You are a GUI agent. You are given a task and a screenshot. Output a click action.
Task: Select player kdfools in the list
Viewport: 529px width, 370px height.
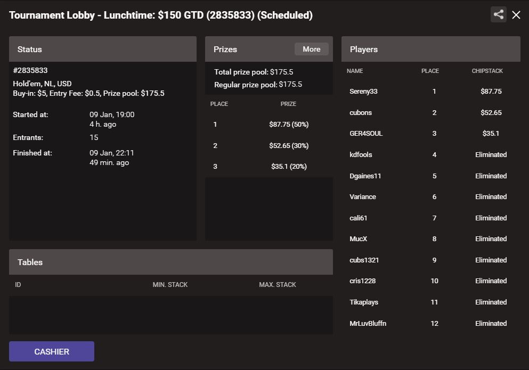click(x=431, y=155)
